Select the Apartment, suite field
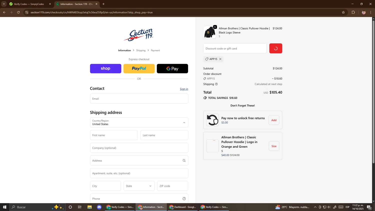The width and height of the screenshot is (375, 211). (139, 173)
